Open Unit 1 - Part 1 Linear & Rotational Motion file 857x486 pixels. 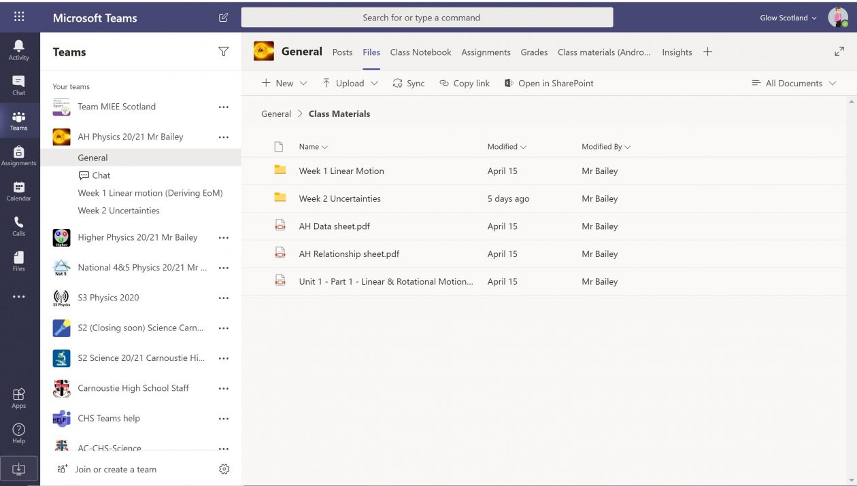[x=386, y=281]
